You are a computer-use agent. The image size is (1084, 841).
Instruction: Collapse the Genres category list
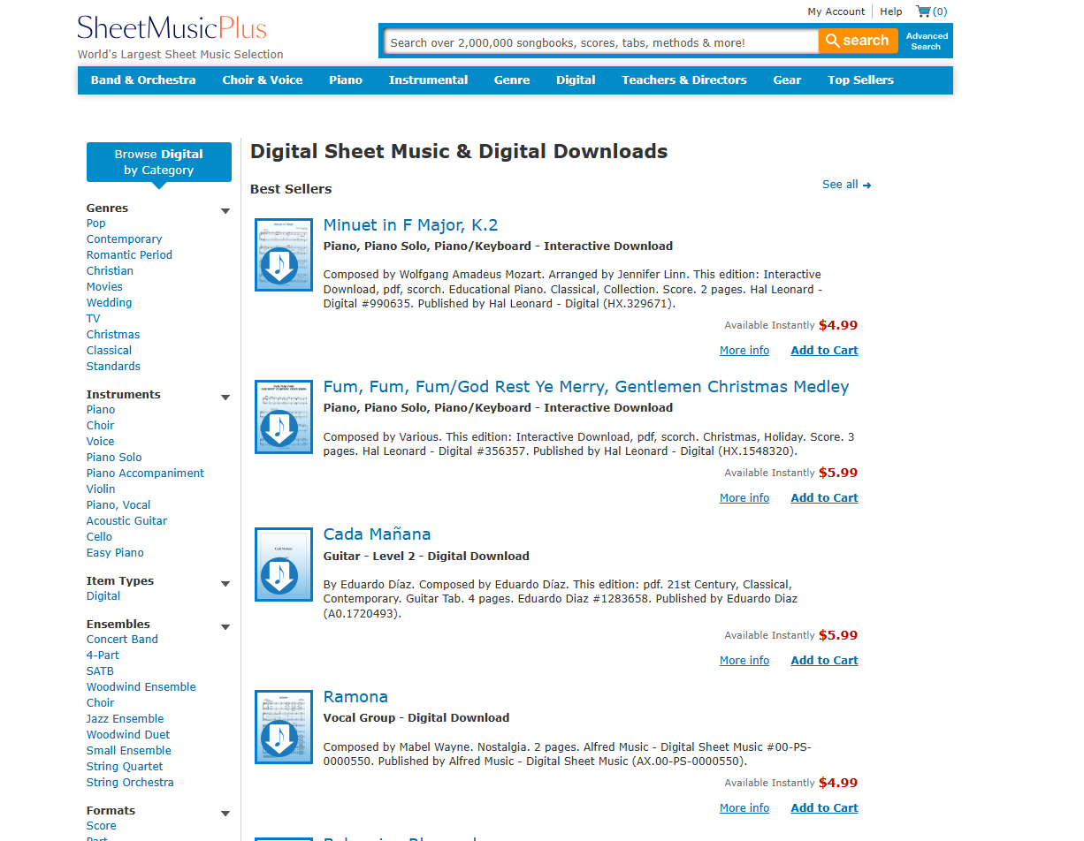(225, 211)
